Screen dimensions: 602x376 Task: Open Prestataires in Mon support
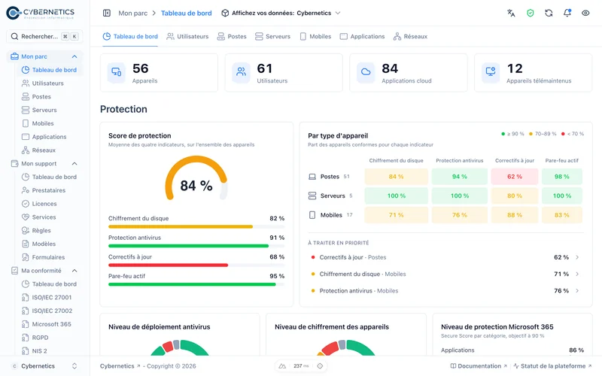coord(48,190)
